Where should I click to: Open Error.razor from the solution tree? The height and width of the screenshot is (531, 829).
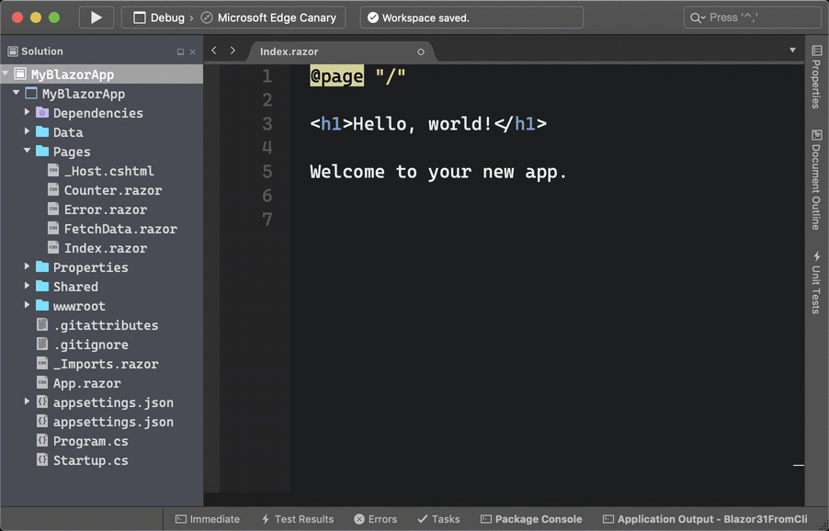coord(106,209)
